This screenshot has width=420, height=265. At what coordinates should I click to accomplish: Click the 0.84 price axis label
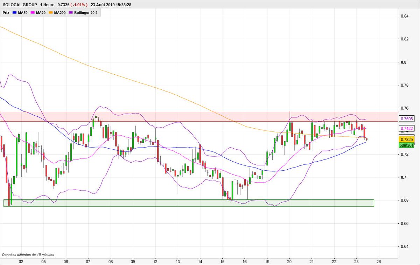pyautogui.click(x=404, y=16)
